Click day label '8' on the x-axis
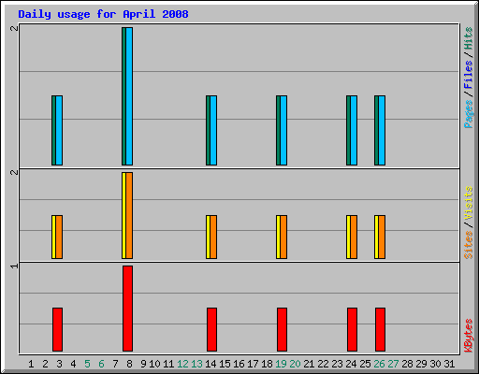The height and width of the screenshot is (374, 479). (x=129, y=364)
